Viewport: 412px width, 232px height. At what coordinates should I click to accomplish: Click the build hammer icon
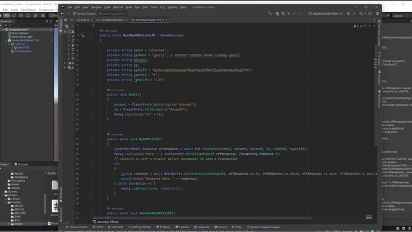pyautogui.click(x=270, y=14)
